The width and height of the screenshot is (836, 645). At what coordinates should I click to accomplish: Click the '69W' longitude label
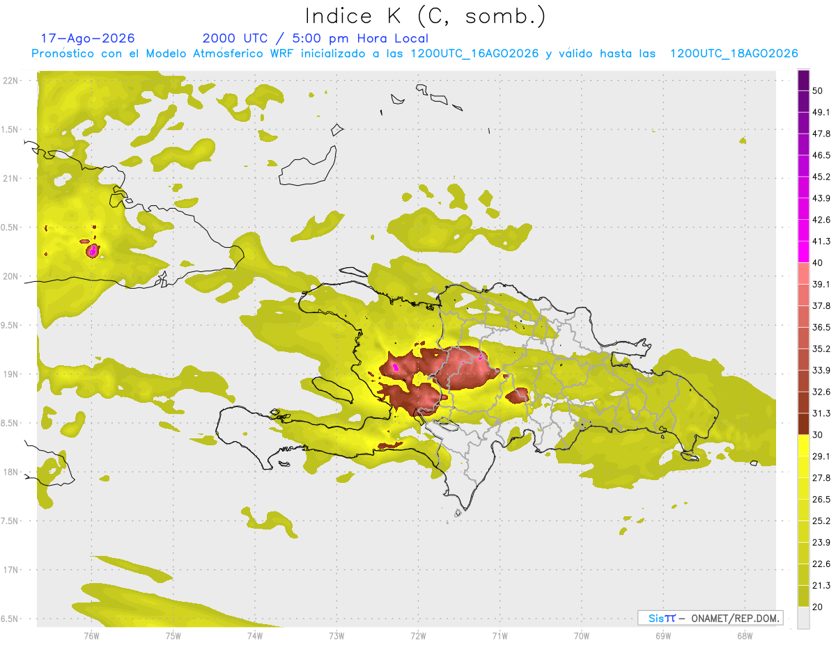[x=663, y=635]
